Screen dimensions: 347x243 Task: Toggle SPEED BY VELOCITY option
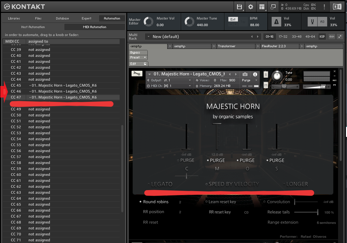pyautogui.click(x=232, y=184)
